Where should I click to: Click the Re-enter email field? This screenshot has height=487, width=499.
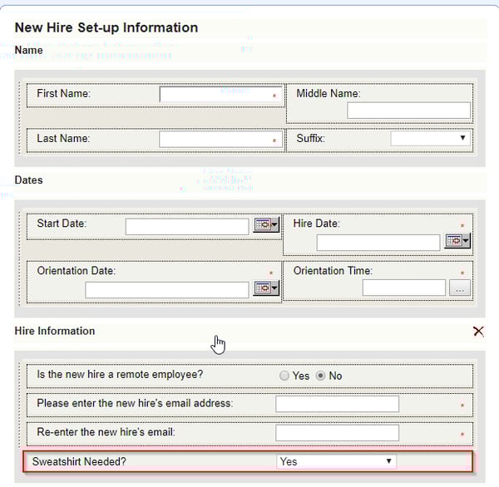point(337,433)
